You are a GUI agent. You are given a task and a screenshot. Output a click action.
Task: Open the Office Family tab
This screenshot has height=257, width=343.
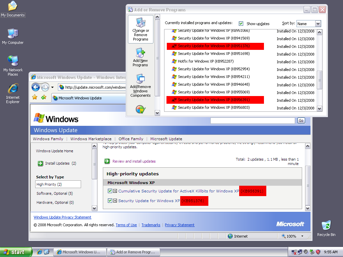tap(131, 139)
